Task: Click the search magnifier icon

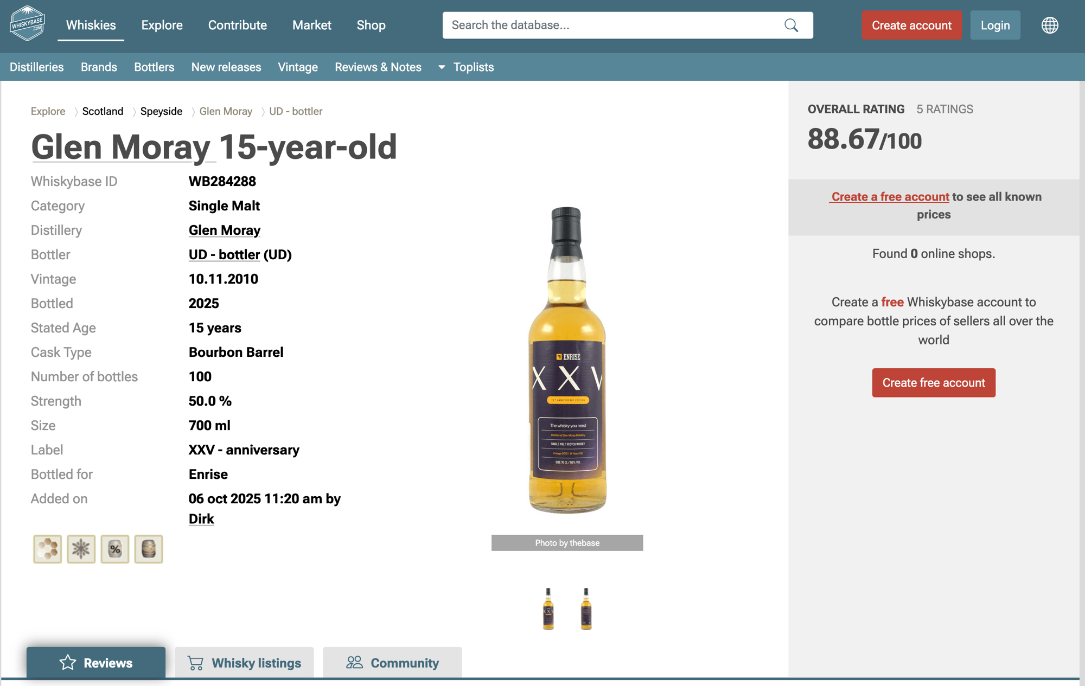Action: (791, 25)
